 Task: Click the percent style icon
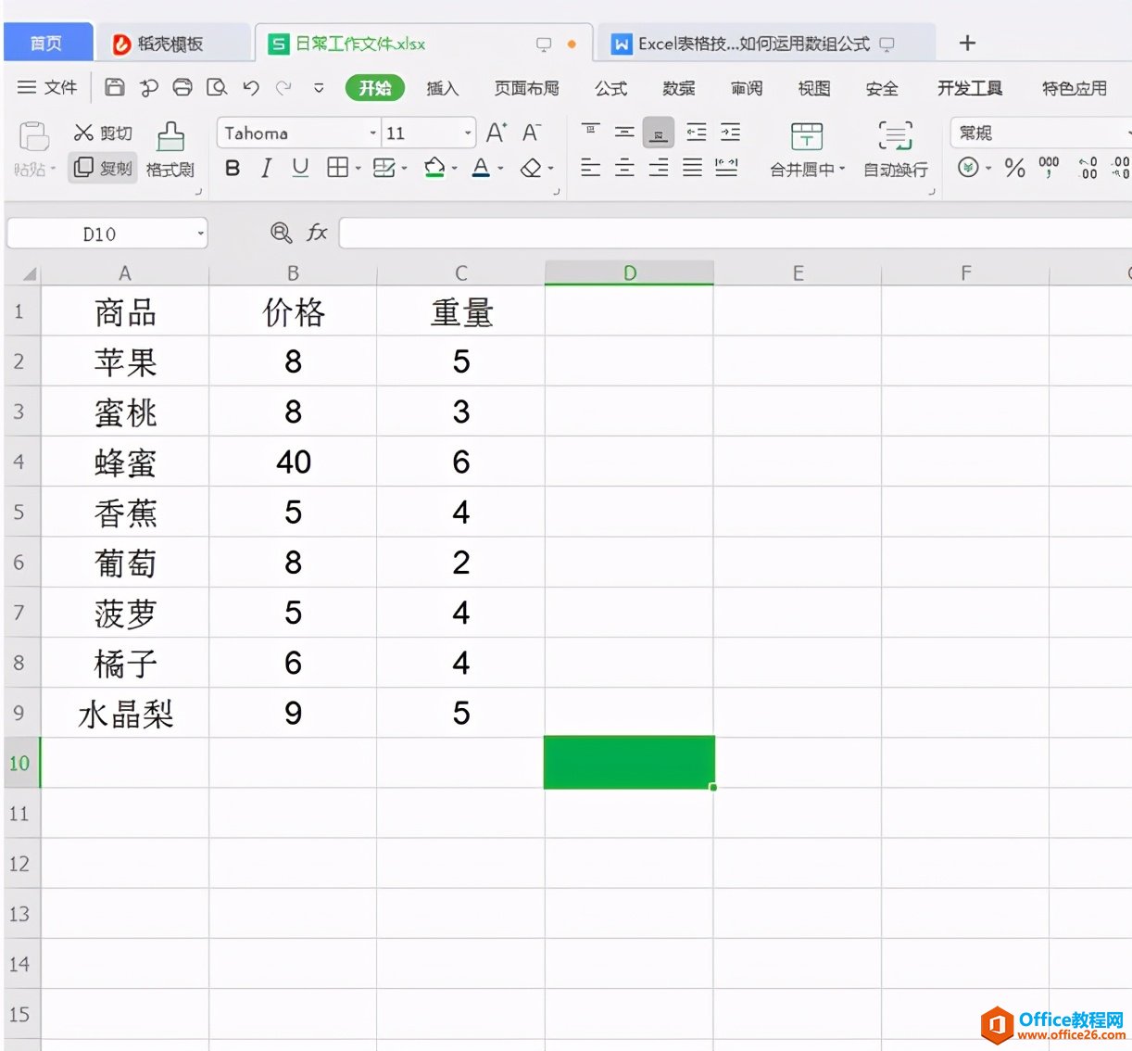coord(1015,168)
